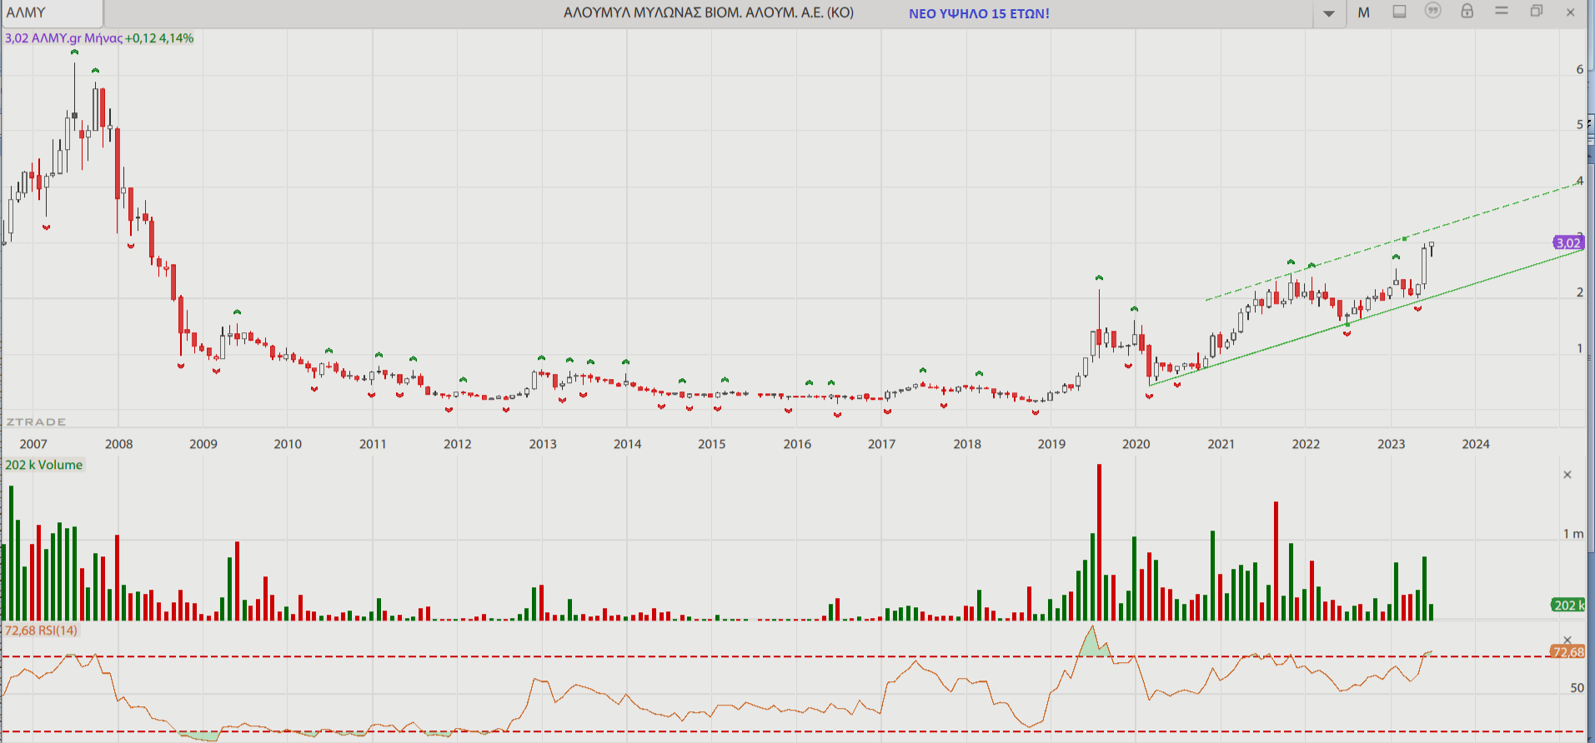1595x743 pixels.
Task: Click the 2018 label on time axis
Action: 967,444
